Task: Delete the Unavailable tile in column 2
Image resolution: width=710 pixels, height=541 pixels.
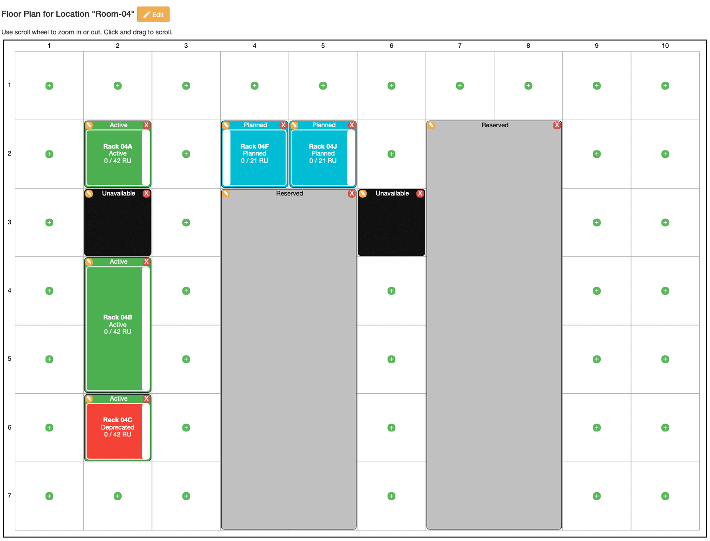Action: point(146,194)
